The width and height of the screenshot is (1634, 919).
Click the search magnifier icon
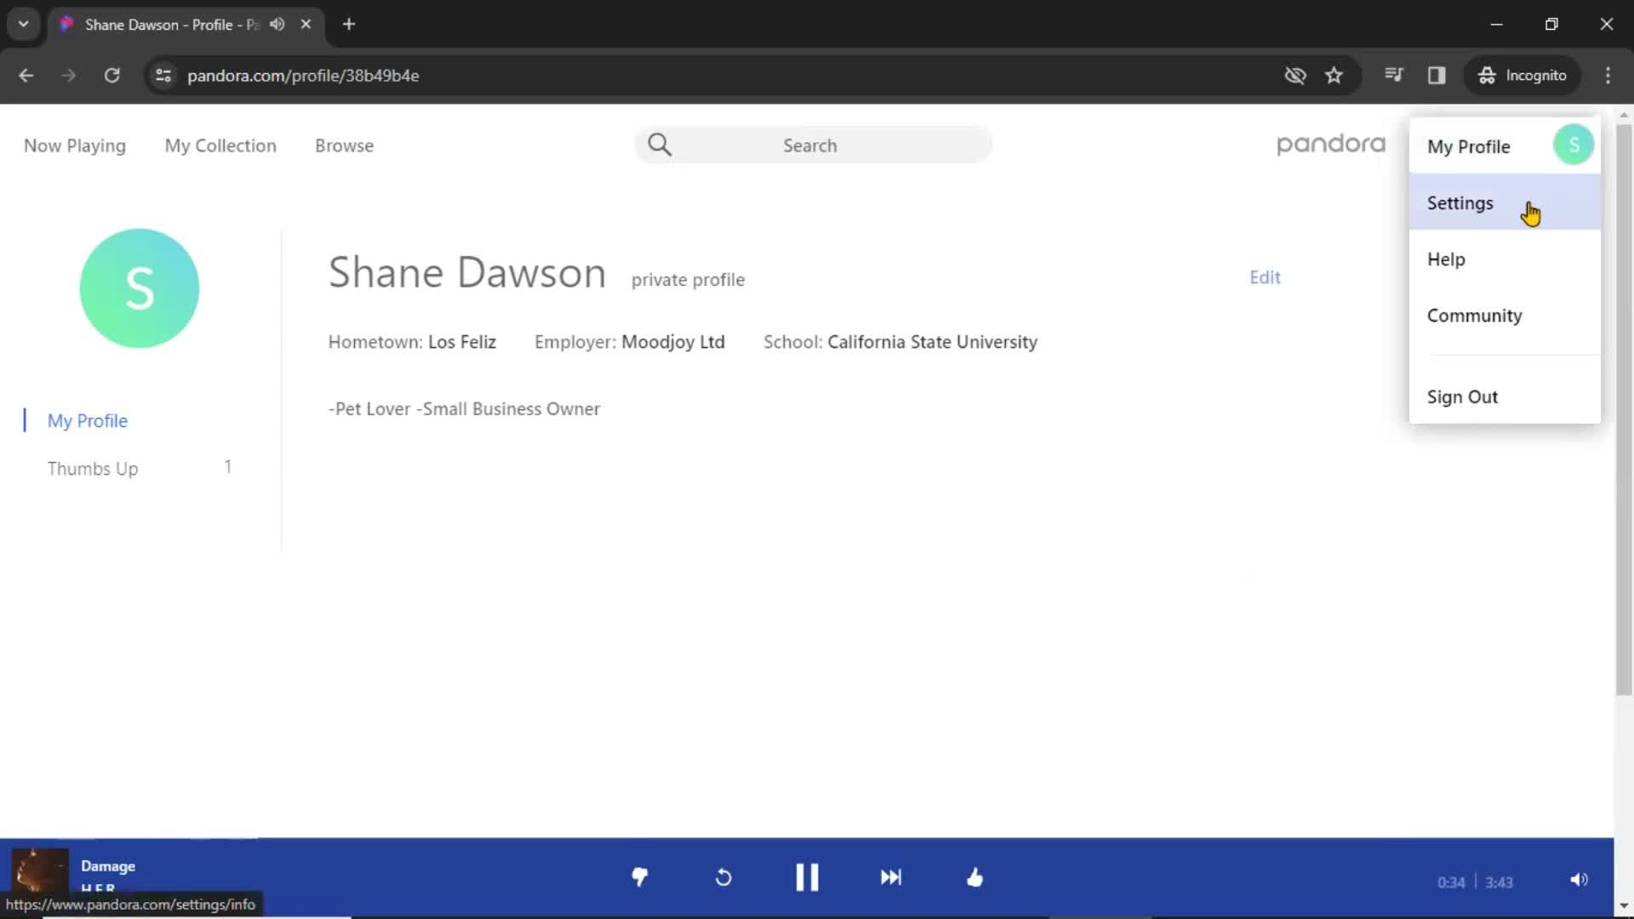660,145
